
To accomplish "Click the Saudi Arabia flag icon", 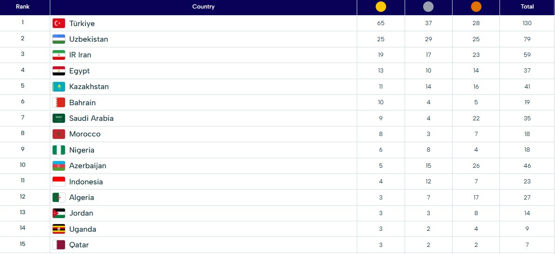I will (59, 118).
